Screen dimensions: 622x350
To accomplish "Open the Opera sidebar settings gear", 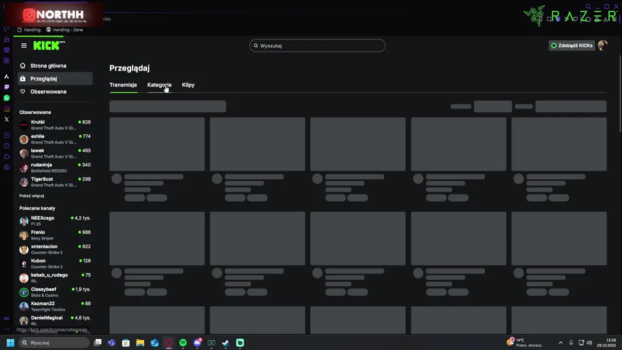I will [6, 167].
